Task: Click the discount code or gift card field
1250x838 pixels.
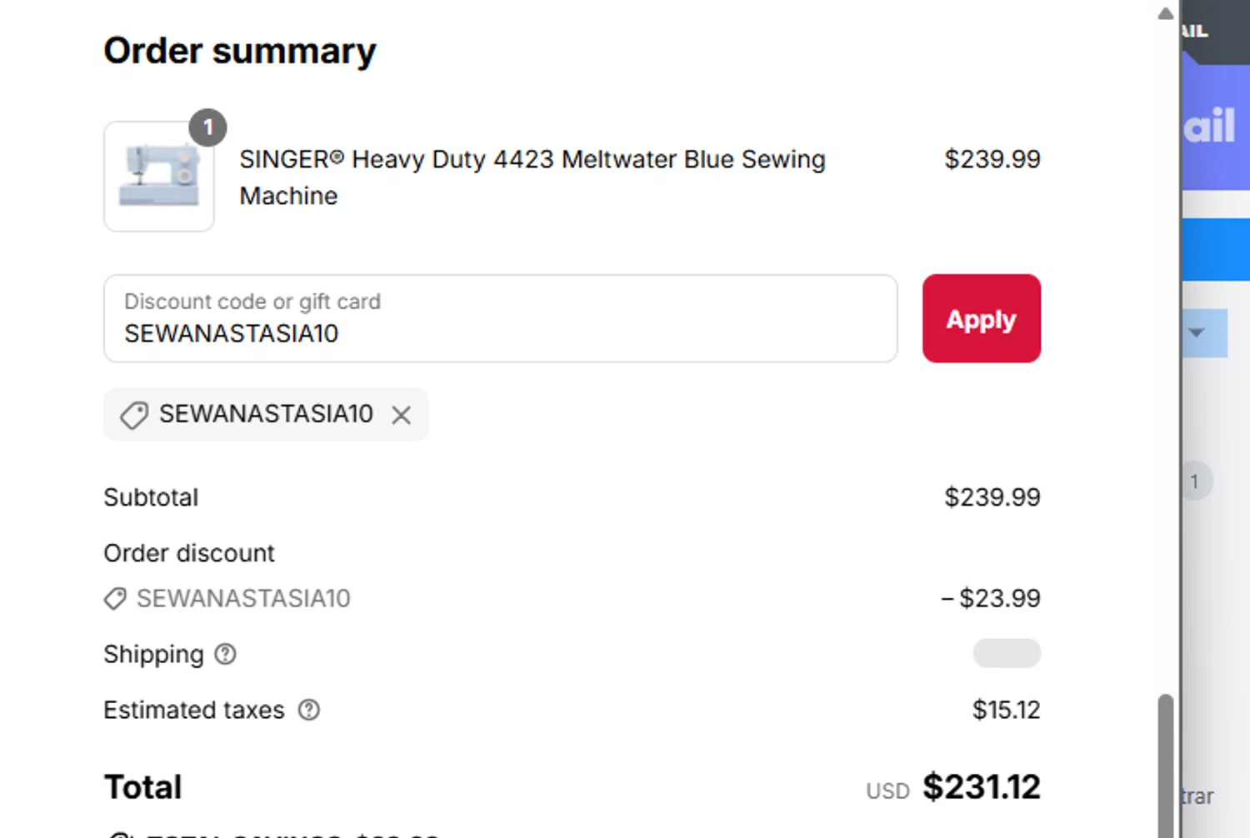Action: (x=500, y=319)
